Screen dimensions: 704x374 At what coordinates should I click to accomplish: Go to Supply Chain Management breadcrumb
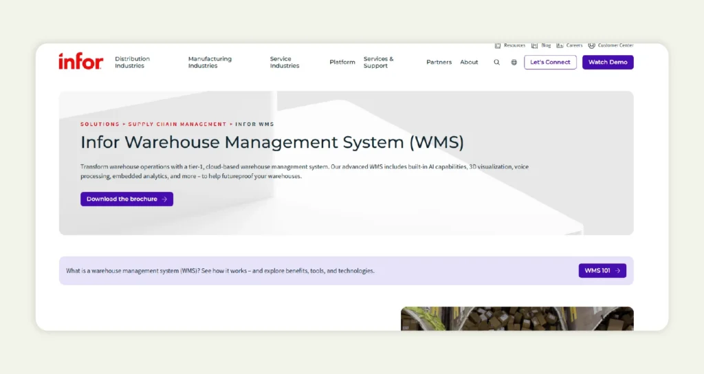(x=177, y=124)
